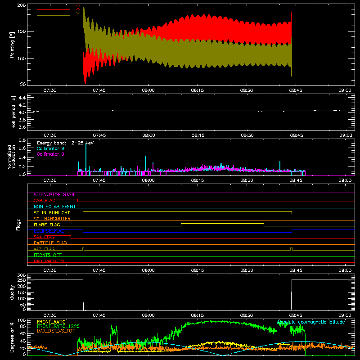
Task: Select the ECLIPSE_FLAG label
Action: pos(49,231)
